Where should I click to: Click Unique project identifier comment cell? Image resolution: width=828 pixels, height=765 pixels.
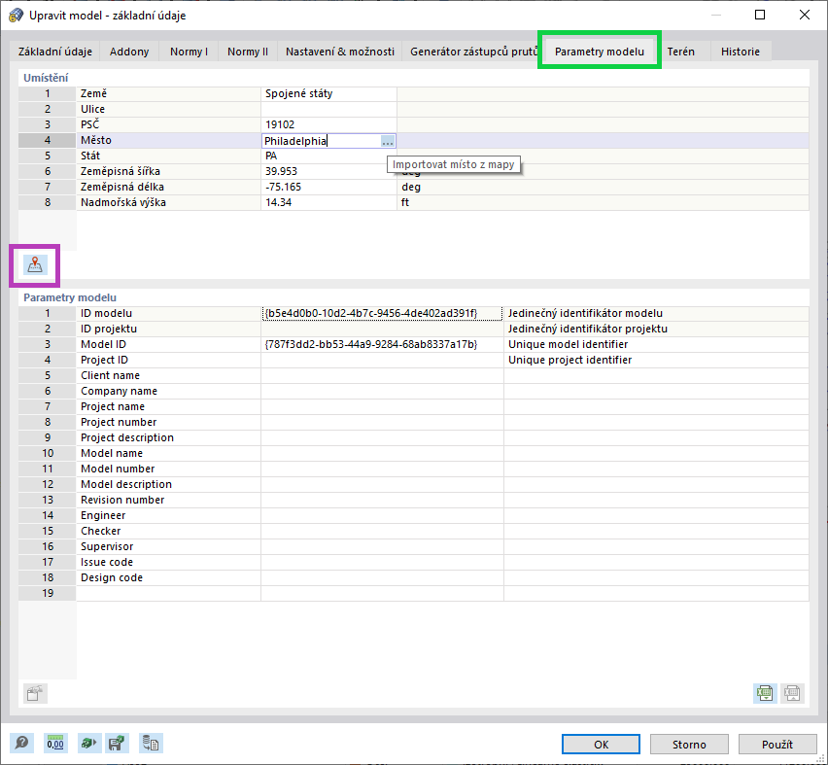coord(656,360)
